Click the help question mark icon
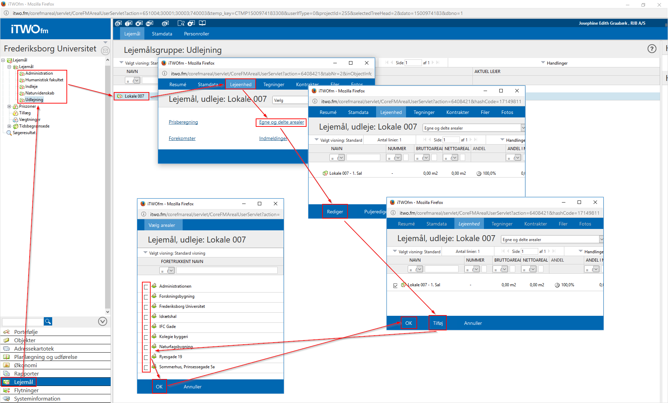Viewport: 668px width, 403px height. click(652, 49)
